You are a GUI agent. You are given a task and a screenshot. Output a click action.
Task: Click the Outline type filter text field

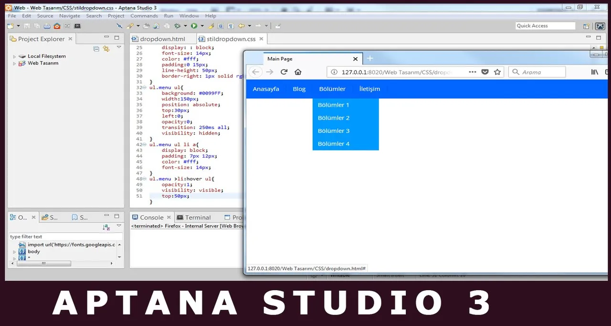click(x=66, y=237)
